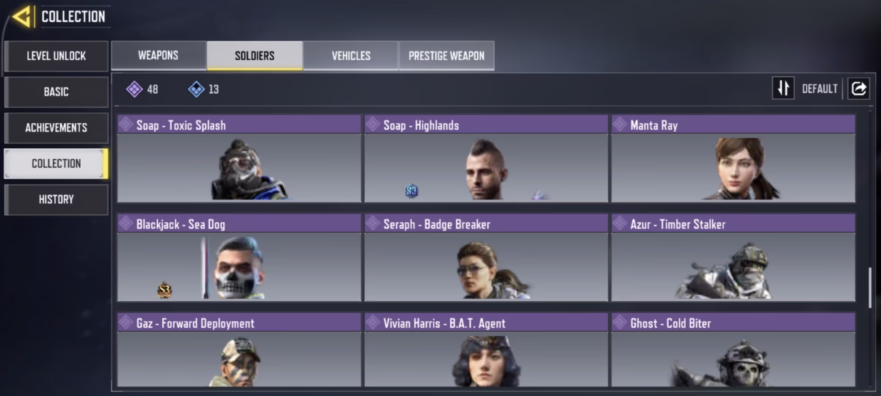Click the blue rare rarity icon showing 13

point(196,89)
